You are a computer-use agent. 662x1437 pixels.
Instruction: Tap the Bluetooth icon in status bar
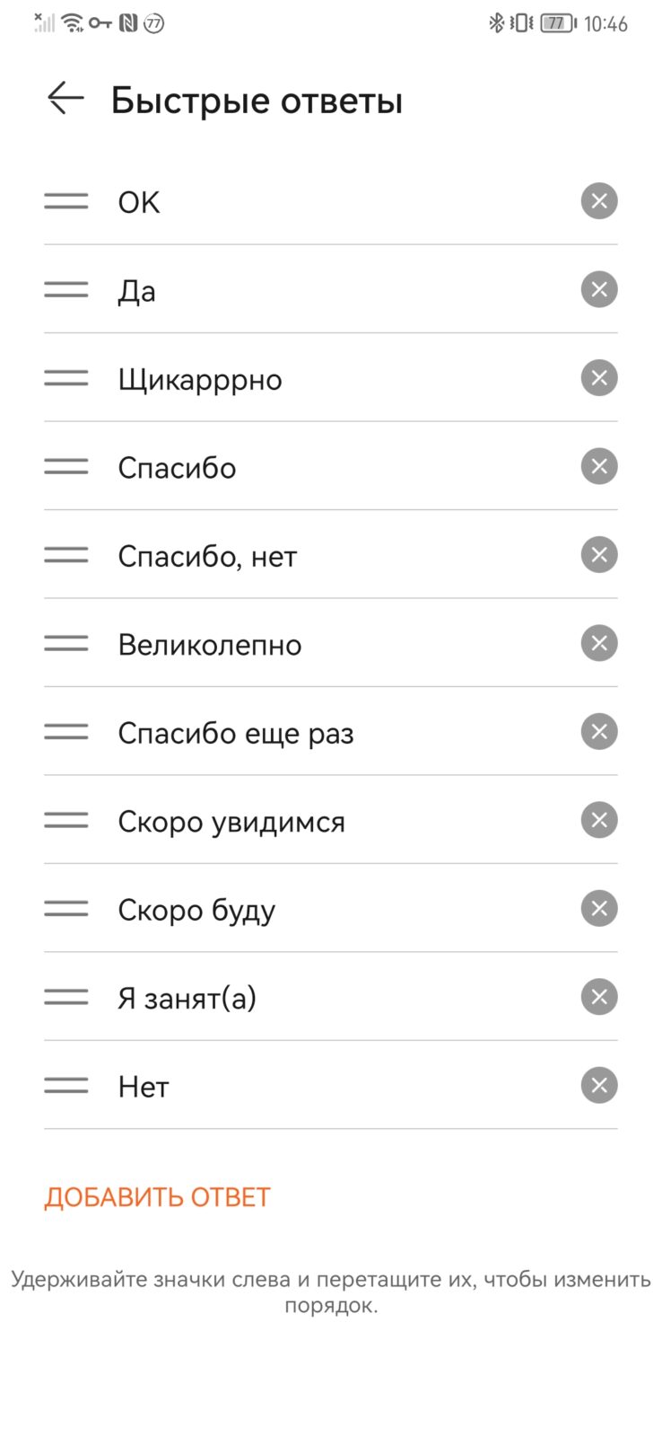[x=496, y=22]
